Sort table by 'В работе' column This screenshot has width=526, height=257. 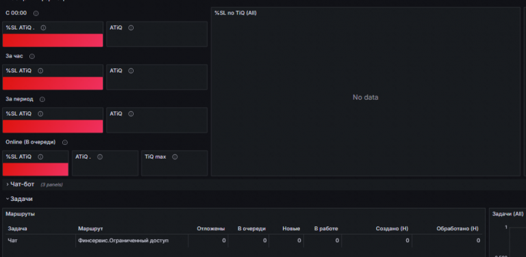(326, 228)
